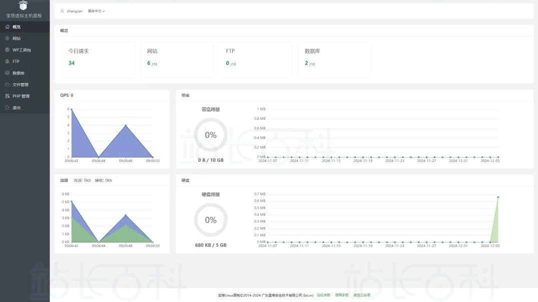Click the user avatar icon near zhangsan
The height and width of the screenshot is (302, 538).
62,11
